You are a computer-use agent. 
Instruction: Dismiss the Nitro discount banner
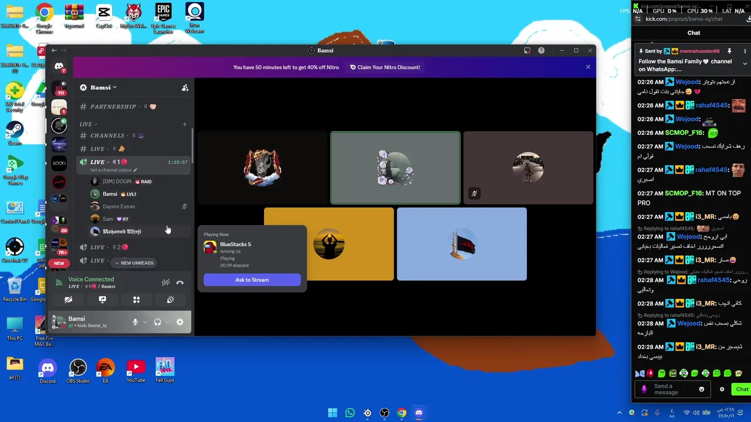tap(588, 67)
